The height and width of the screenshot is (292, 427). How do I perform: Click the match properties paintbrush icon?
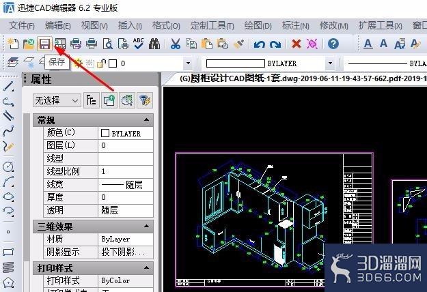239,44
